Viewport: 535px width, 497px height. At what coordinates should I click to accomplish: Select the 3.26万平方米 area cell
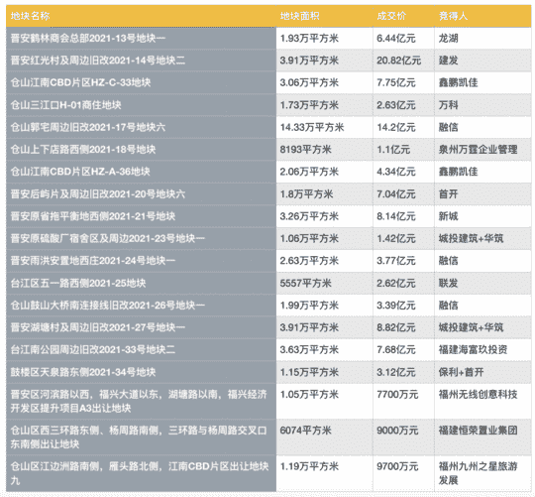coord(325,216)
